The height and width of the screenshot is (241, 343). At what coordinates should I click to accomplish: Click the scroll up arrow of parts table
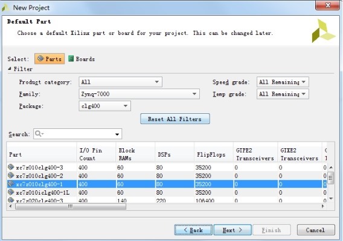(331, 167)
